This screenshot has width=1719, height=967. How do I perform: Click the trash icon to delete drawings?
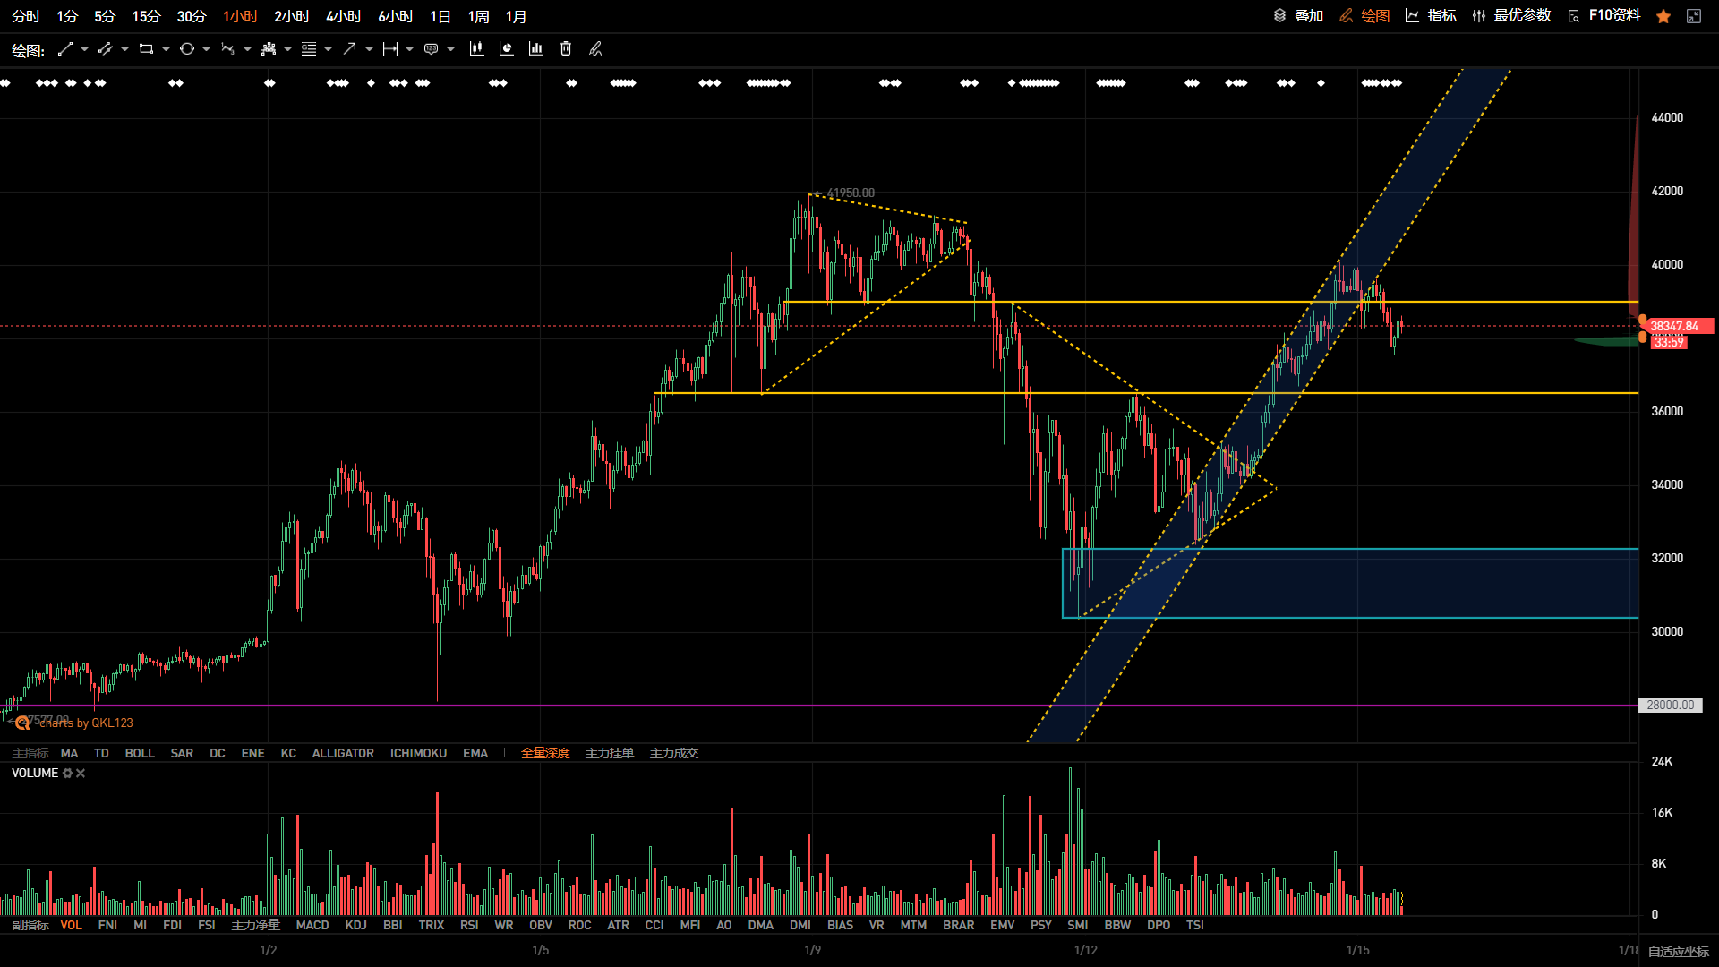(566, 49)
